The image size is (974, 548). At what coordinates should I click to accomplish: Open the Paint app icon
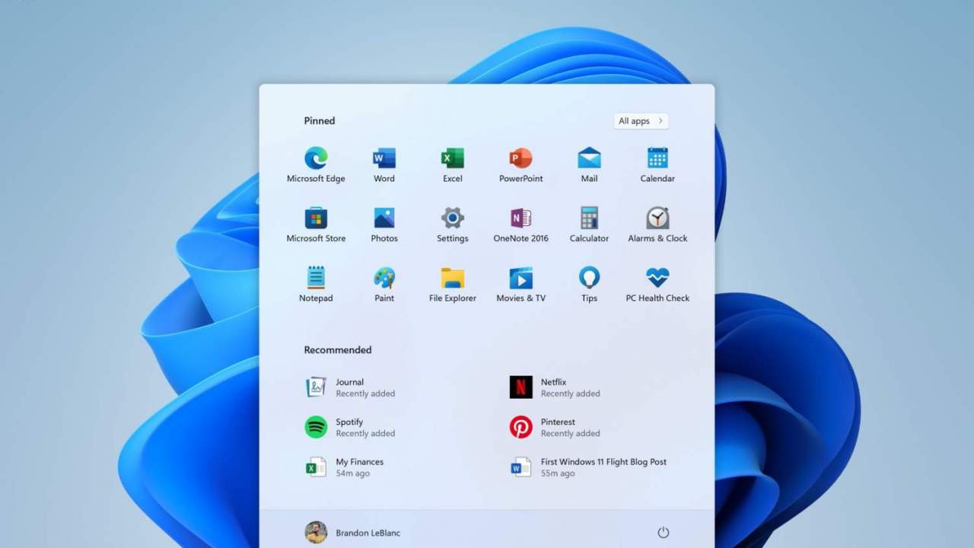(x=384, y=278)
